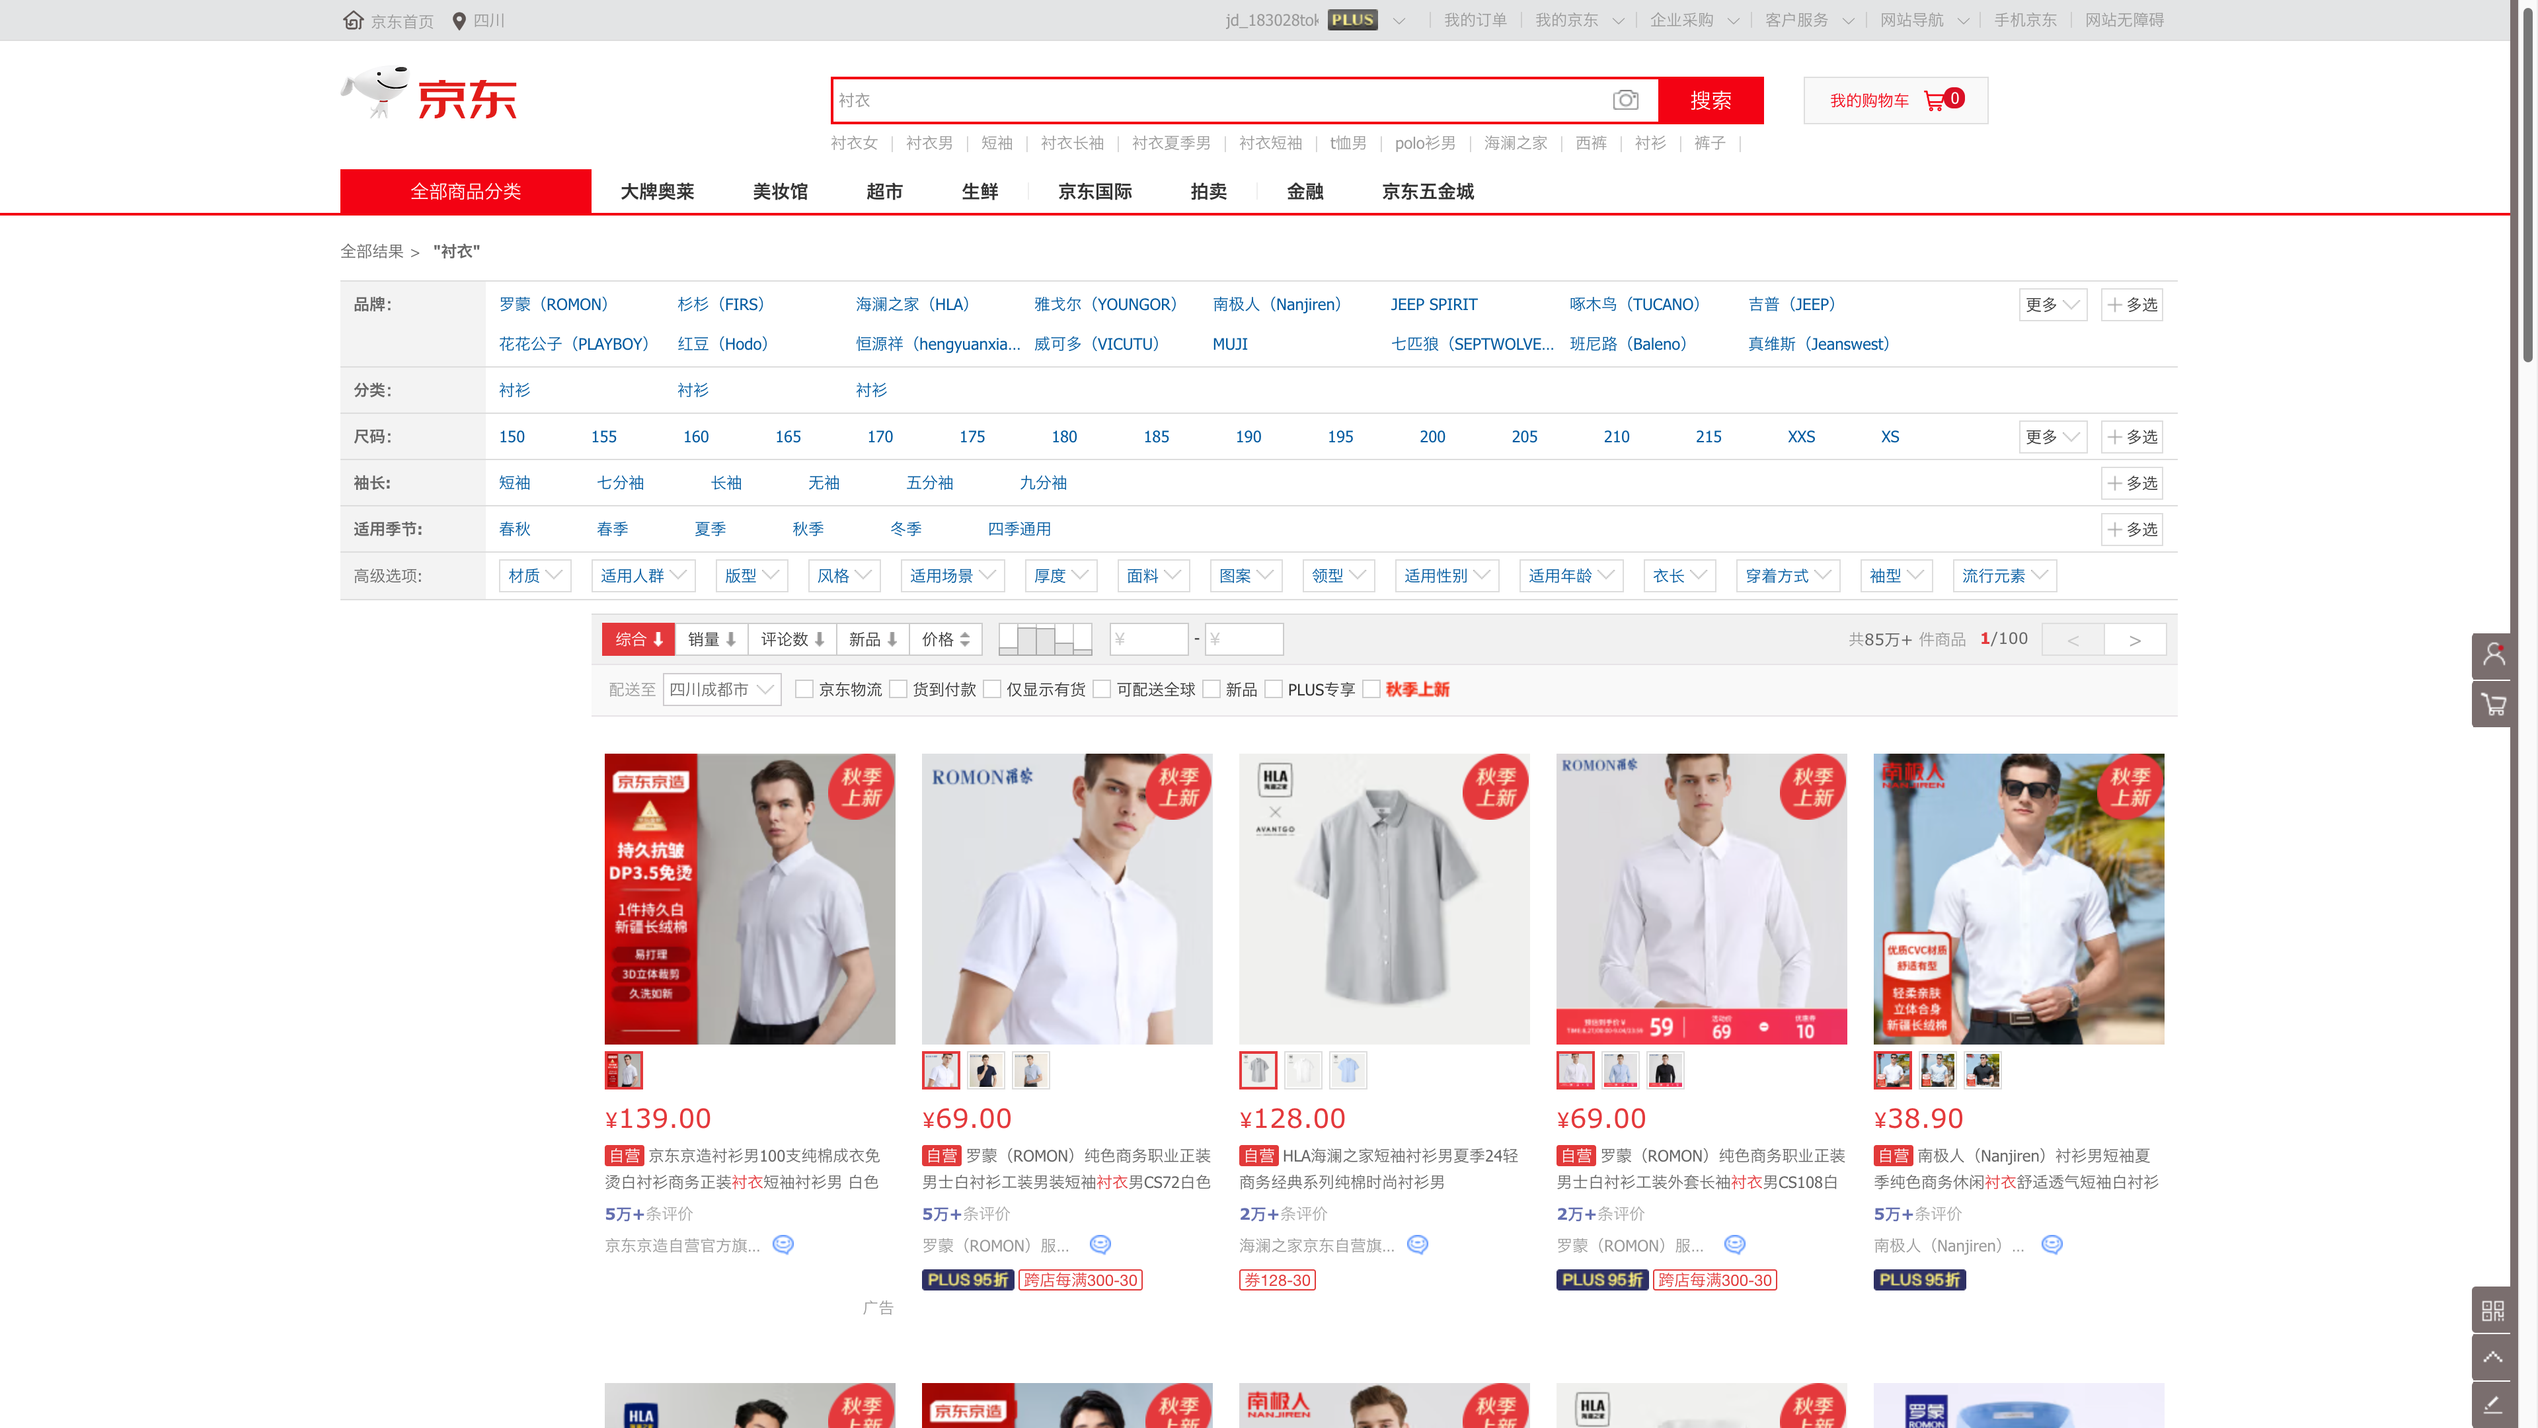Open the 京东国际 nav item
The height and width of the screenshot is (1428, 2538).
tap(1095, 191)
